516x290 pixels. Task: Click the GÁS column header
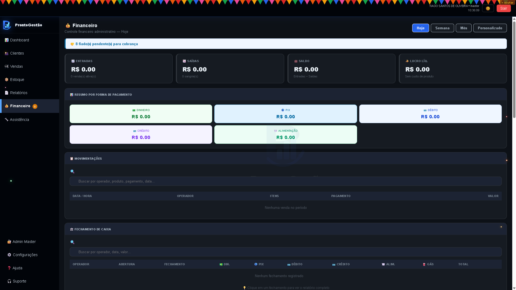(428, 264)
